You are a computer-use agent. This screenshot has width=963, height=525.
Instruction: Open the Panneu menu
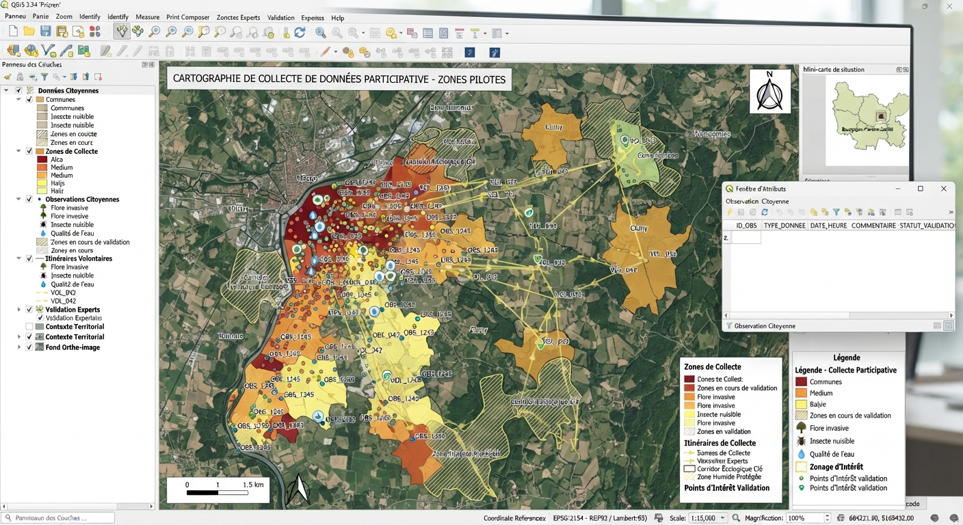pos(15,16)
